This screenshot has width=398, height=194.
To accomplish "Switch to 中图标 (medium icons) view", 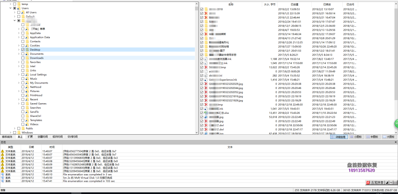I will (x=373, y=137).
